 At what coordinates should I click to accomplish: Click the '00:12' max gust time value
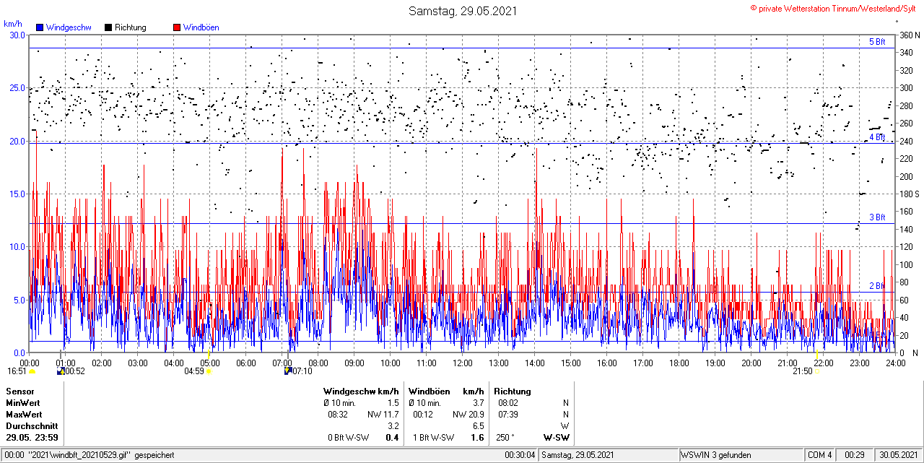423,415
